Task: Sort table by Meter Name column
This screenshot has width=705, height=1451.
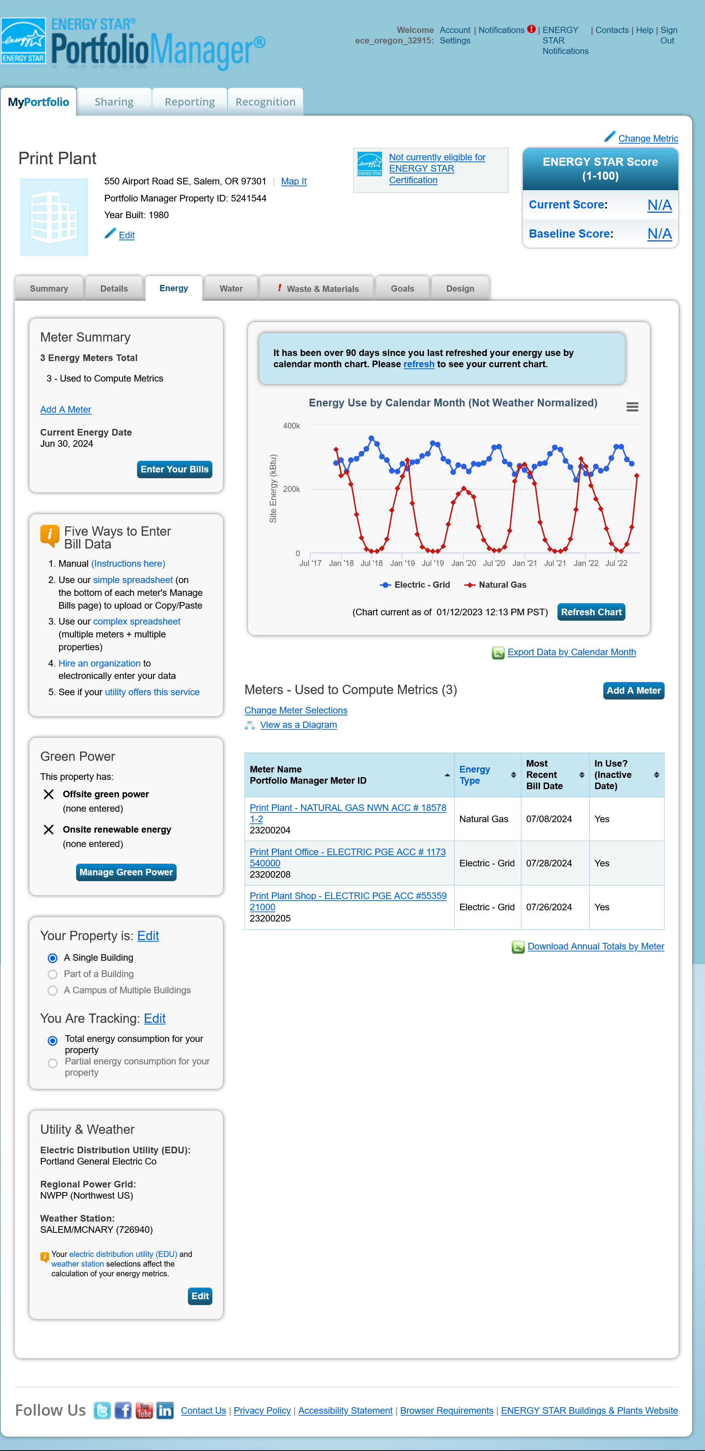Action: click(x=349, y=775)
